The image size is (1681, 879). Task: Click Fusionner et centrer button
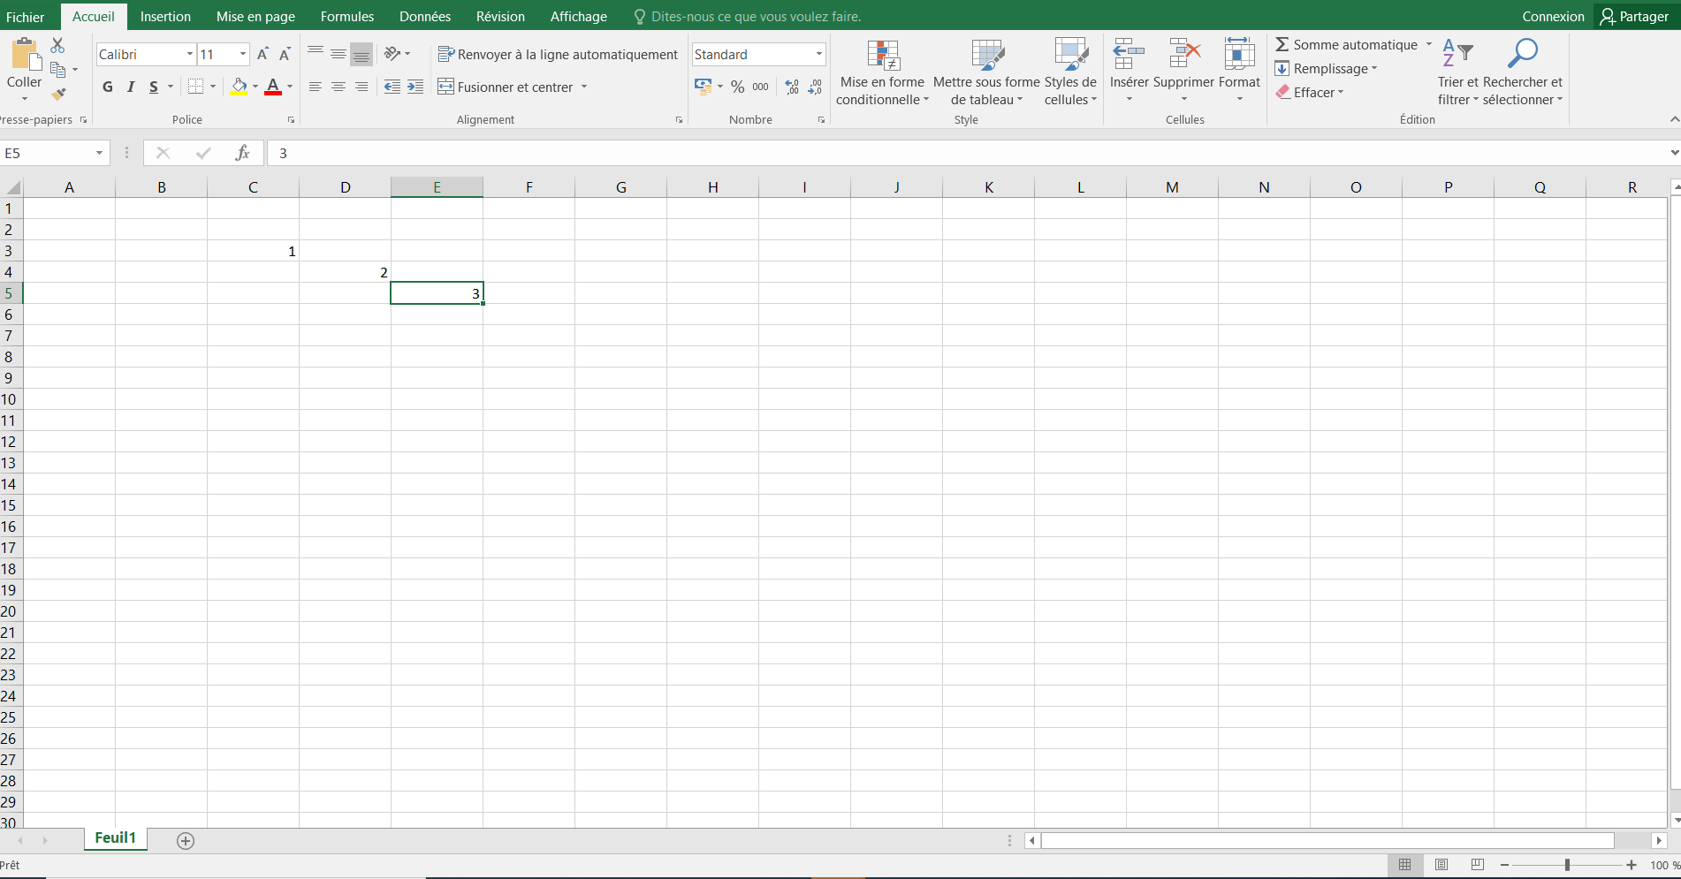506,87
